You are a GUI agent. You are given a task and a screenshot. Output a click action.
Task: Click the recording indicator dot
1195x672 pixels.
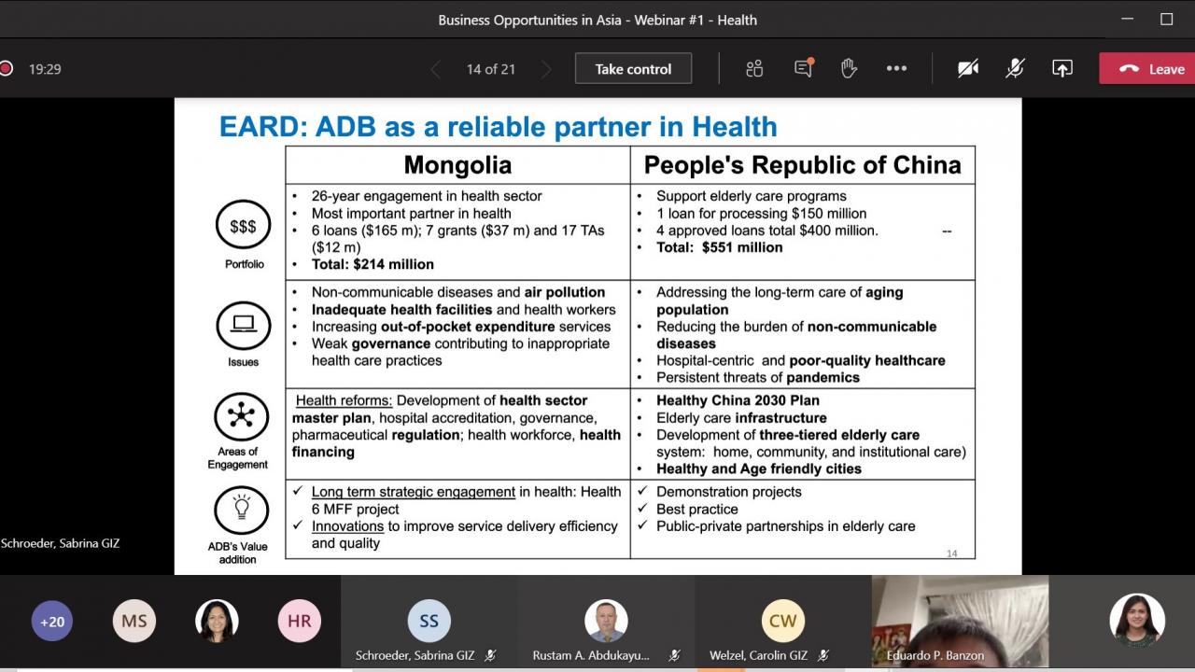[6, 68]
